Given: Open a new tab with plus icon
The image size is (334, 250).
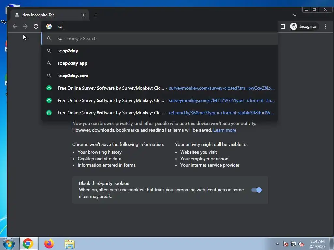Looking at the screenshot, I should [96, 15].
